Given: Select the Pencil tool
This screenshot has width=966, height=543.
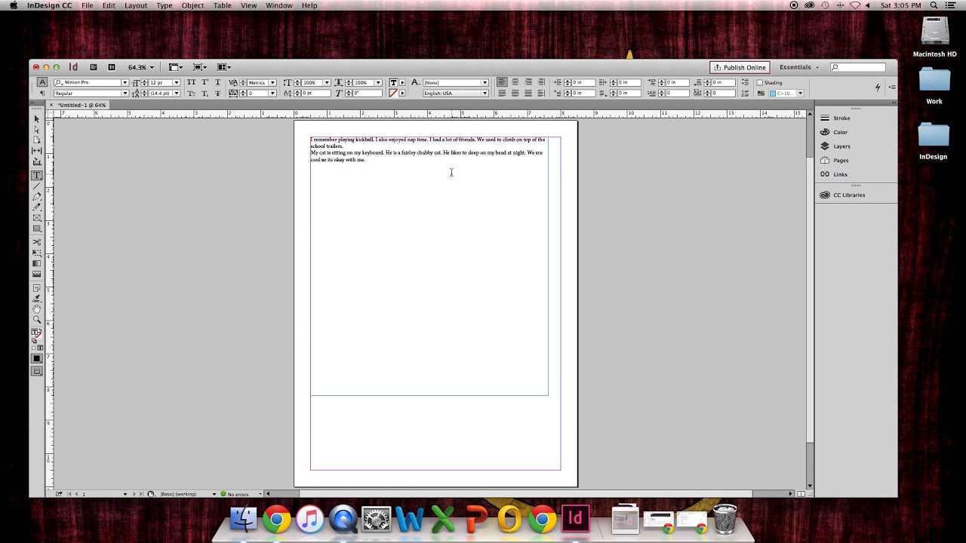Looking at the screenshot, I should click(36, 207).
